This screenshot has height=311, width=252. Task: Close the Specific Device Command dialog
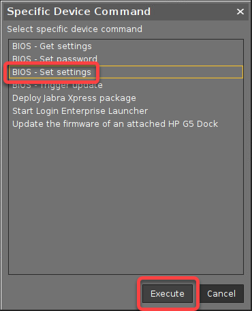tap(240, 12)
